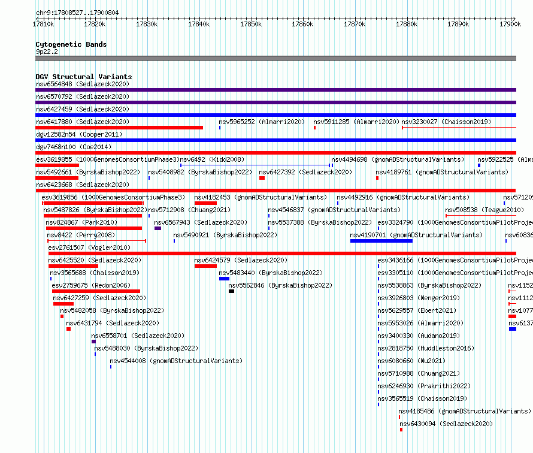Select nsv4182453 (gnomADStructuralVariants) label

point(261,197)
